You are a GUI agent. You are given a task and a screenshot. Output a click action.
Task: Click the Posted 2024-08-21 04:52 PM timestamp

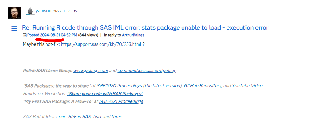[x=52, y=35]
